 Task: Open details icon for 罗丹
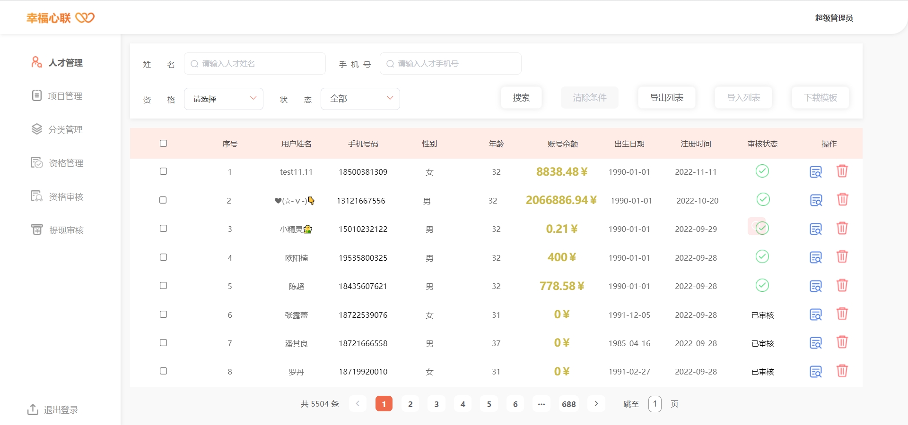pyautogui.click(x=816, y=372)
